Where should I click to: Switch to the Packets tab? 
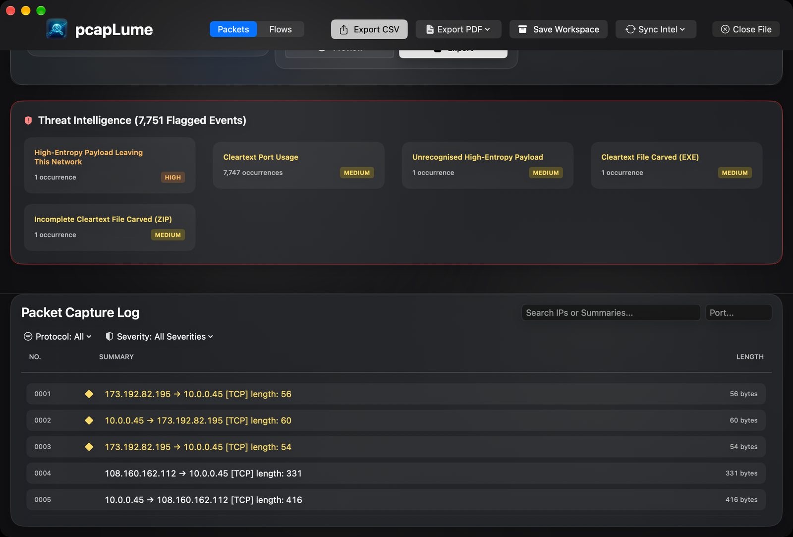pyautogui.click(x=233, y=29)
